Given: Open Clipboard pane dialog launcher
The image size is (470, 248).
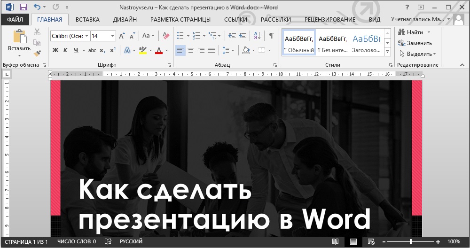Looking at the screenshot, I should (x=44, y=65).
